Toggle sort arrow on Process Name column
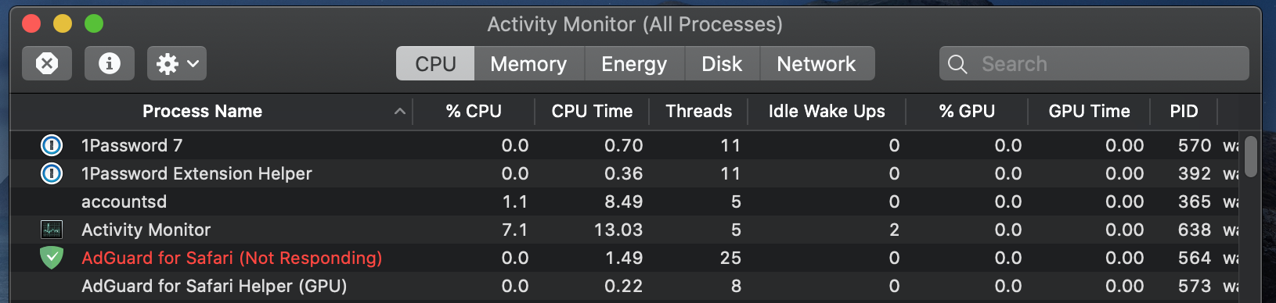The height and width of the screenshot is (303, 1276). (x=400, y=112)
